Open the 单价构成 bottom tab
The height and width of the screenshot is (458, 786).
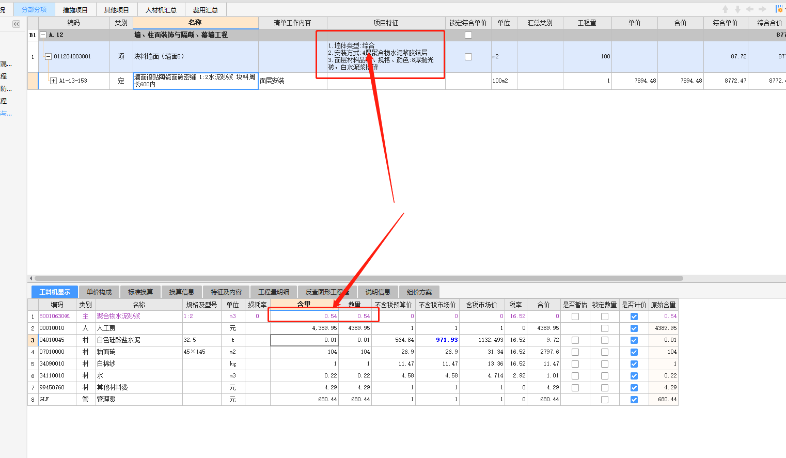[x=99, y=292]
